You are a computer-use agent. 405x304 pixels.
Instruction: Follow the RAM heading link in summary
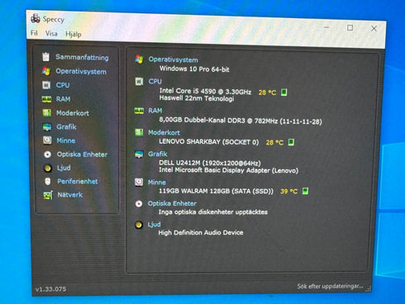point(155,111)
